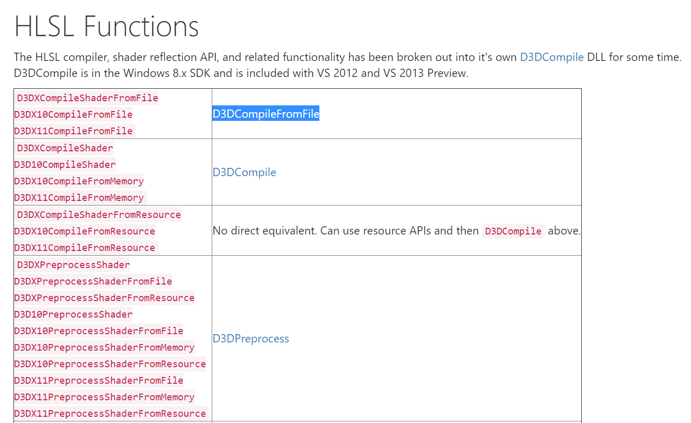Click on D3DX11CompileFromMemory in the table
Screen dimensions: 691x423
[x=79, y=198]
